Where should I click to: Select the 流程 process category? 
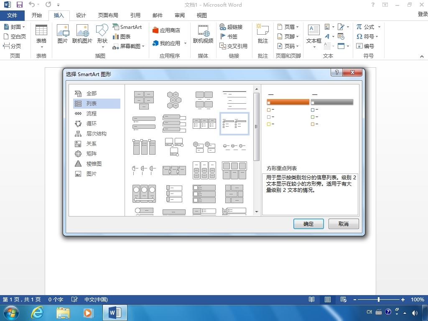97,114
